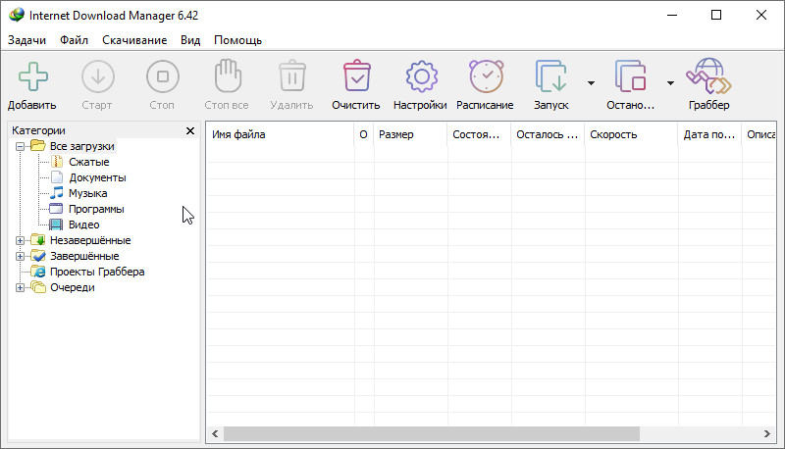Screen dimensions: 785x449
Task: Select the Музыка category in tree
Action: [x=87, y=193]
